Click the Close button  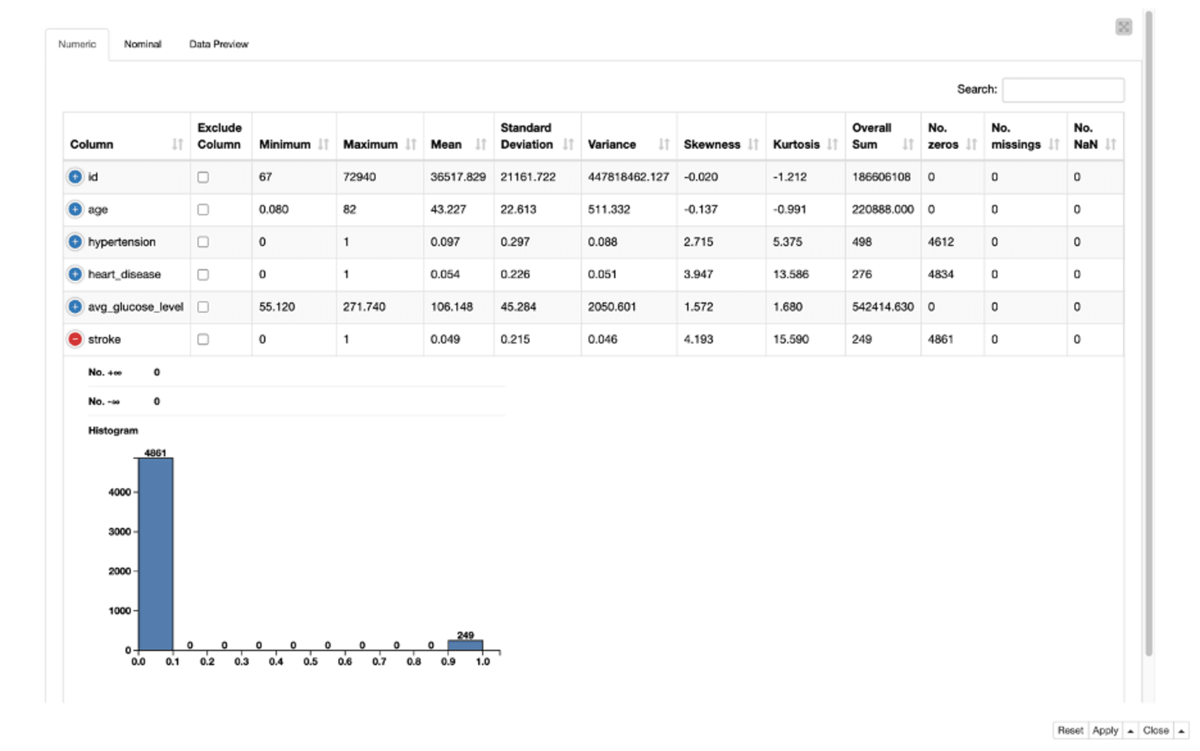coord(1156,731)
